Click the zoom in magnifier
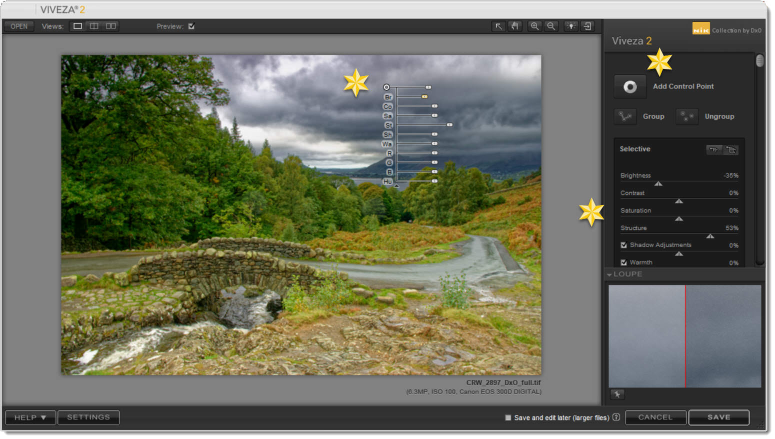Screen dimensions: 775x439 (x=535, y=26)
